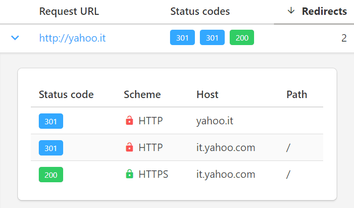The height and width of the screenshot is (208, 354).
Task: Click the Status codes column header
Action: 200,11
